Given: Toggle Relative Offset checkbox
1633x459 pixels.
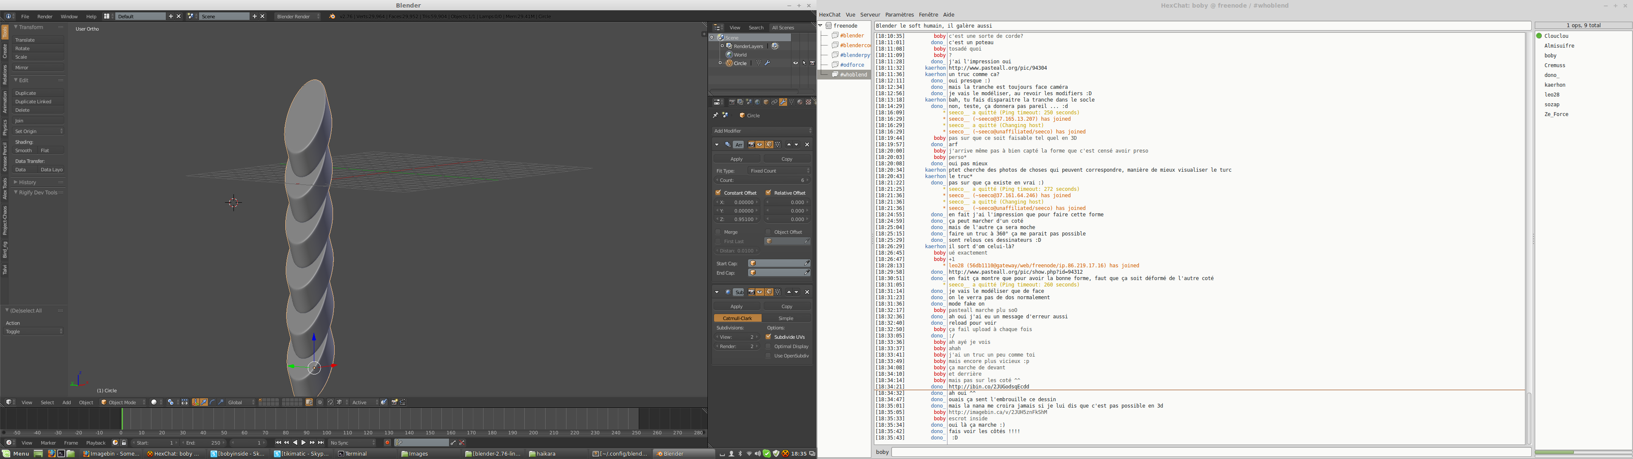Looking at the screenshot, I should point(768,193).
